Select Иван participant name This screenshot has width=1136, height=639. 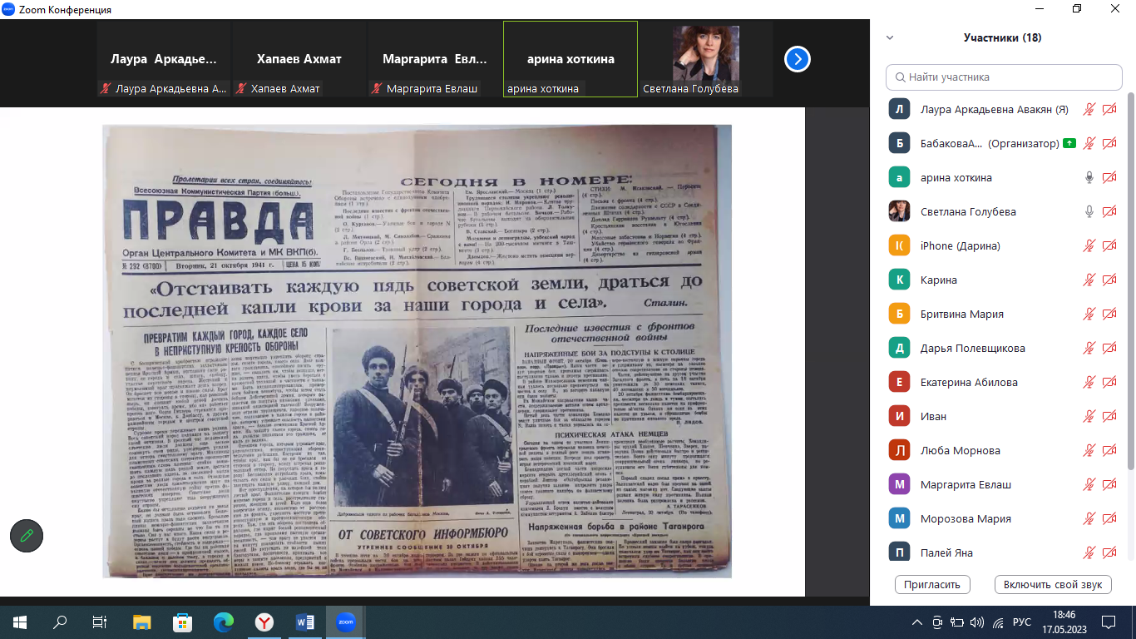click(934, 416)
